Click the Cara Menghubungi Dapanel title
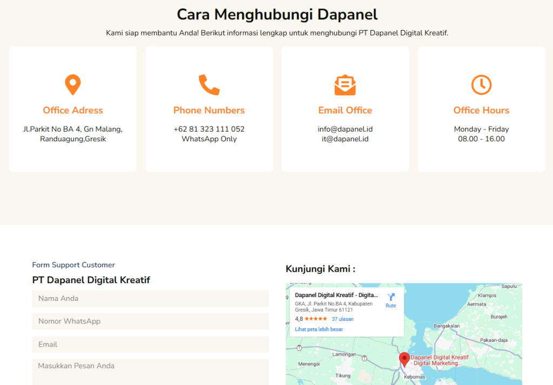553x385 pixels. point(277,15)
